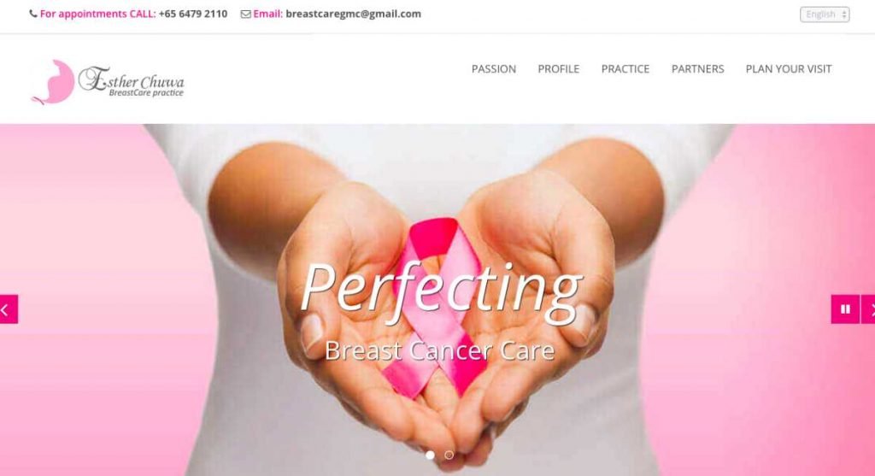875x476 pixels.
Task: Advance to next slide using right arrow
Action: pyautogui.click(x=868, y=309)
